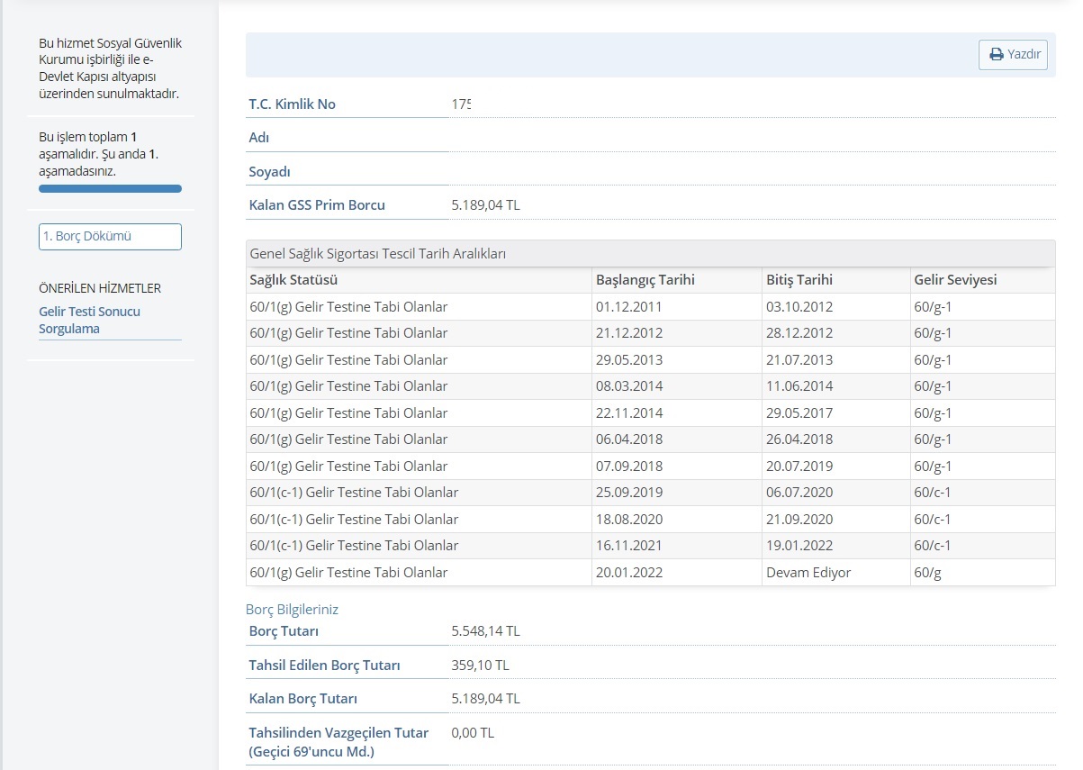This screenshot has height=770, width=1083.
Task: Select the start date 22.11.2014
Action: (x=629, y=412)
